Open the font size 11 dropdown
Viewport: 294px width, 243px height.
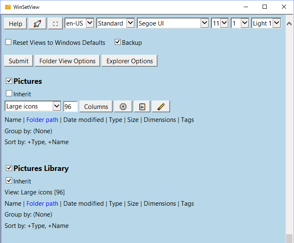point(220,23)
